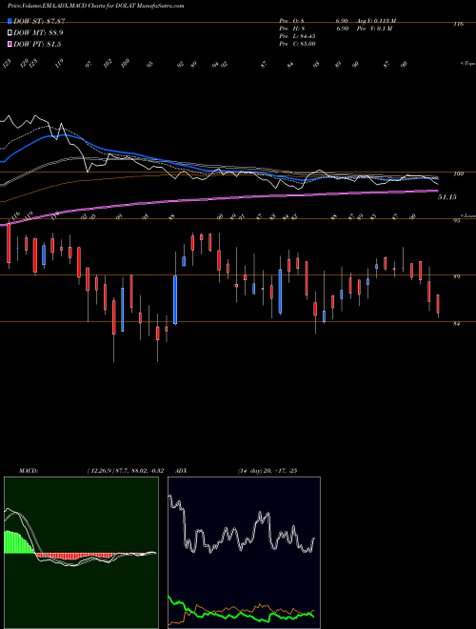Click the 116 price axis label
The image size is (476, 629).
tap(458, 24)
